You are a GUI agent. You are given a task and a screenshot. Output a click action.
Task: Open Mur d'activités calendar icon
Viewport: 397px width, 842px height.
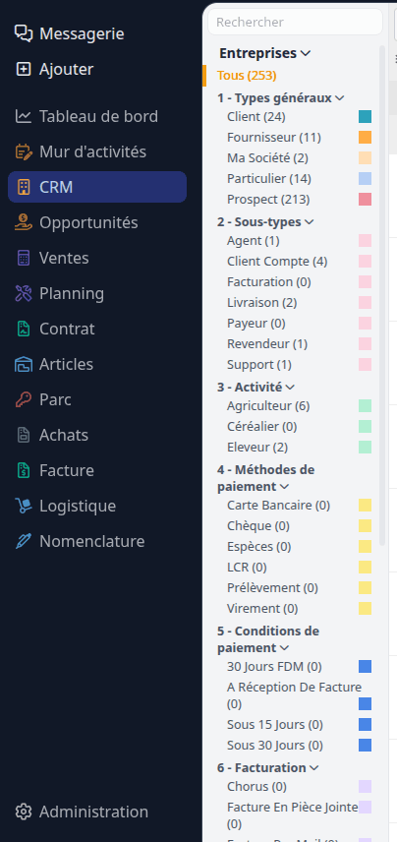tap(24, 151)
